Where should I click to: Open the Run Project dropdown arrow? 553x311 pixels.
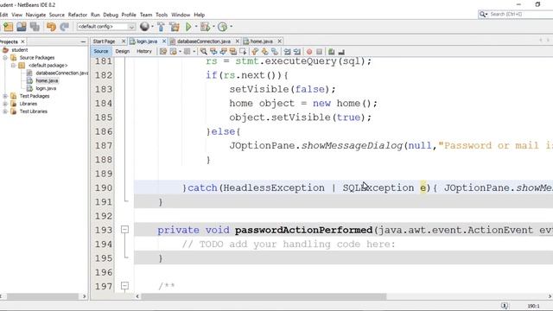(196, 27)
